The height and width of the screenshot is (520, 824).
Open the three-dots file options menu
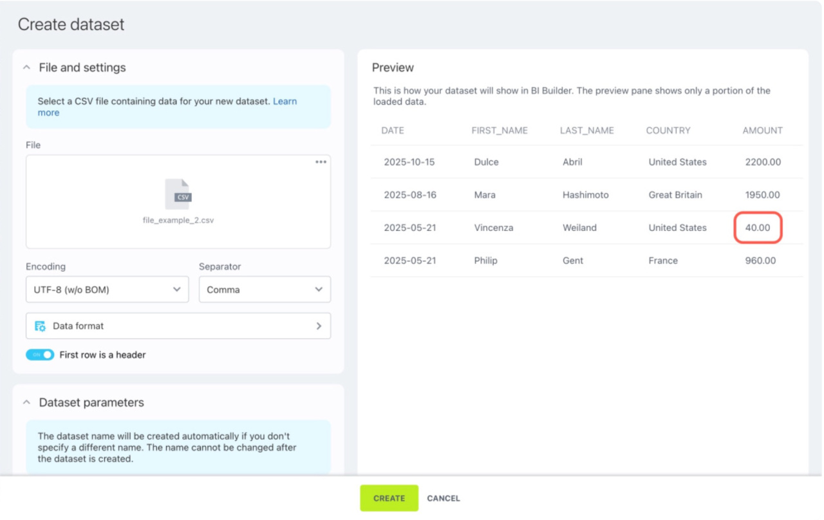tap(321, 162)
